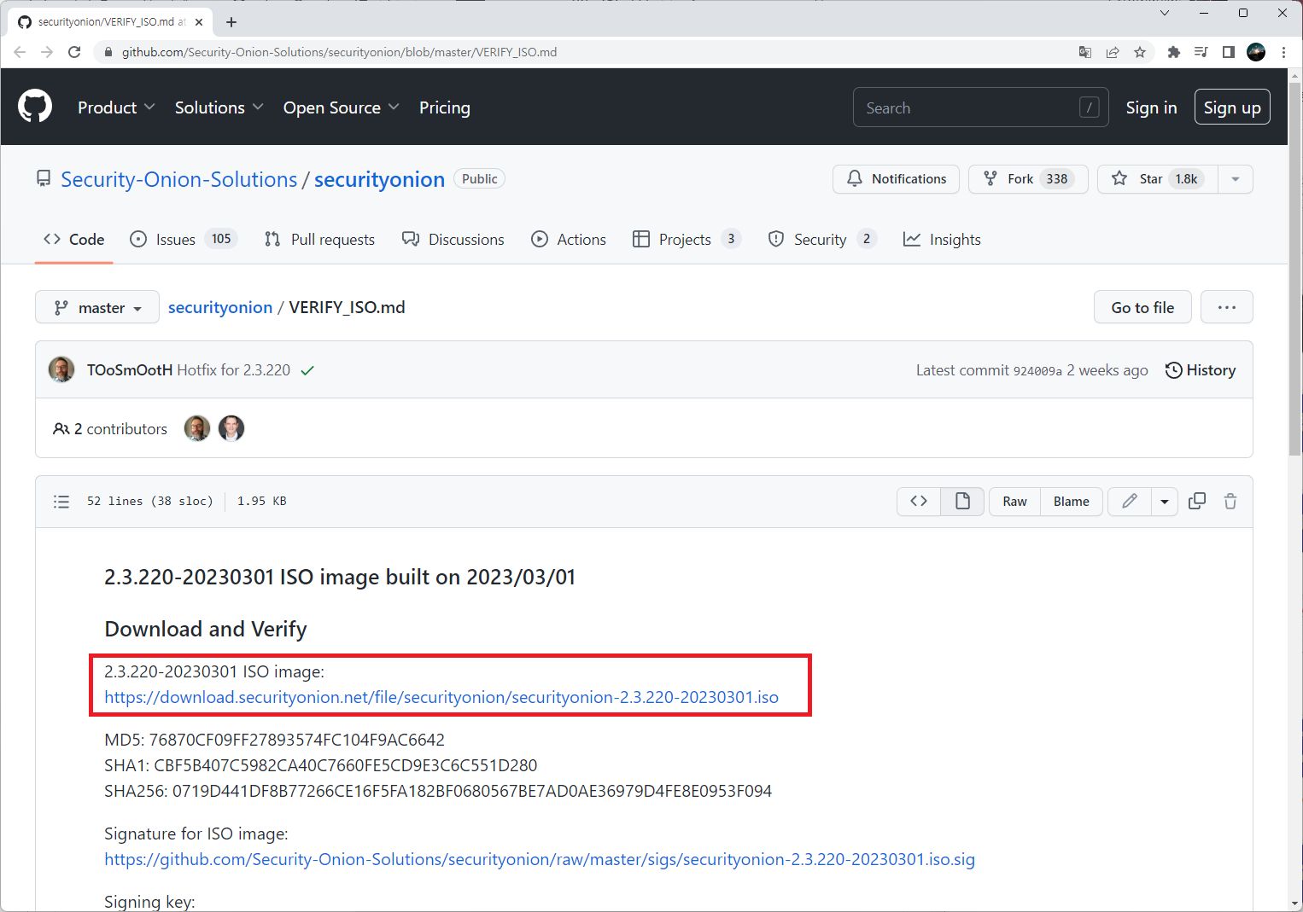This screenshot has height=912, width=1303.
Task: View file as Raw
Action: point(1014,502)
